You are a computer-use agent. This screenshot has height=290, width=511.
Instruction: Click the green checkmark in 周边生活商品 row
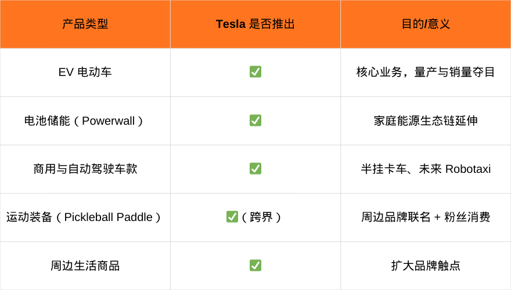click(x=255, y=266)
